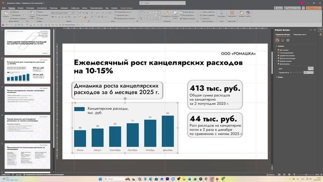
Task: Click the Cut (Вырезать) scissors icon
Action: tap(11, 12)
